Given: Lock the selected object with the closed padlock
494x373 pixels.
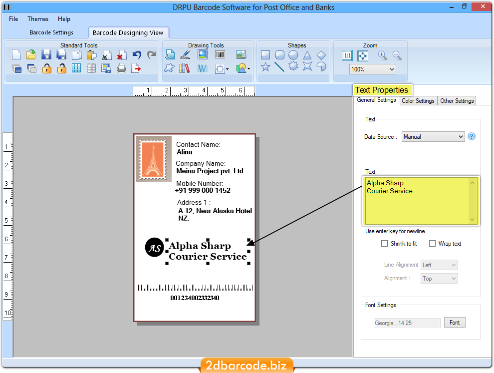Looking at the screenshot, I should 46,68.
